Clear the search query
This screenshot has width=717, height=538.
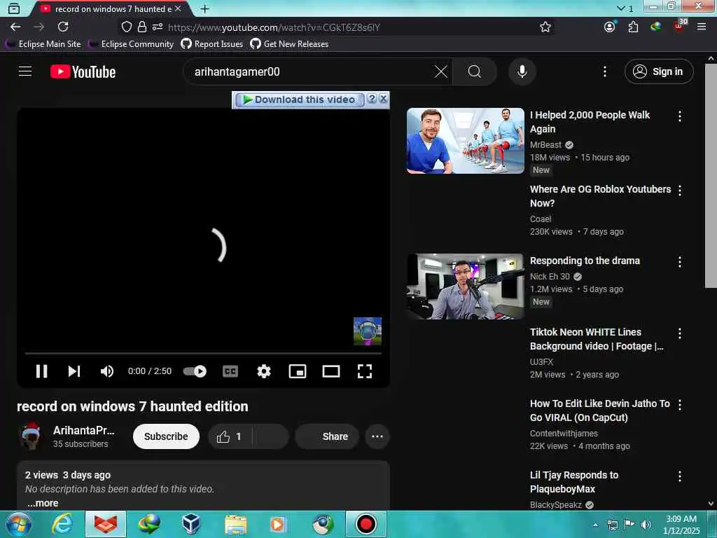[441, 71]
